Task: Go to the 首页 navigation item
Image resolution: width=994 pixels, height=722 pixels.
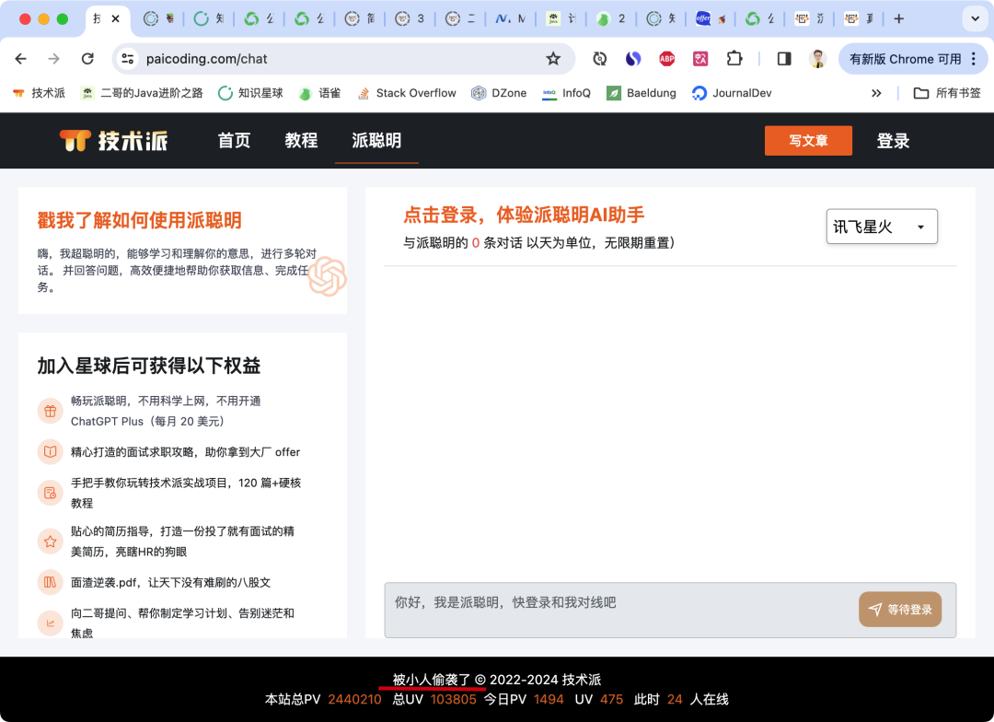Action: click(234, 141)
